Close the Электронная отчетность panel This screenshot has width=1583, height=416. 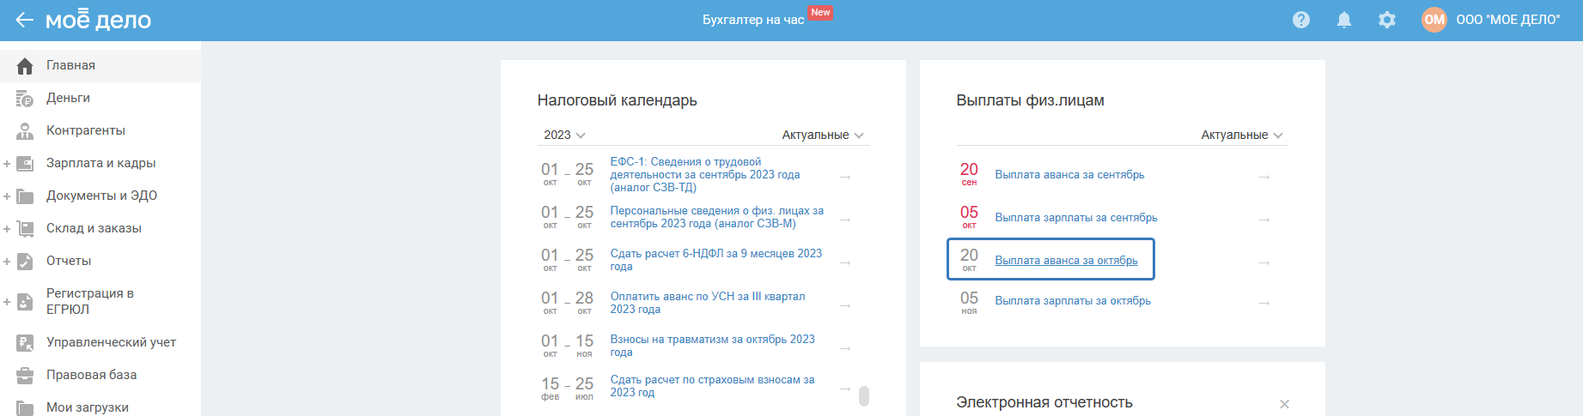click(1284, 404)
